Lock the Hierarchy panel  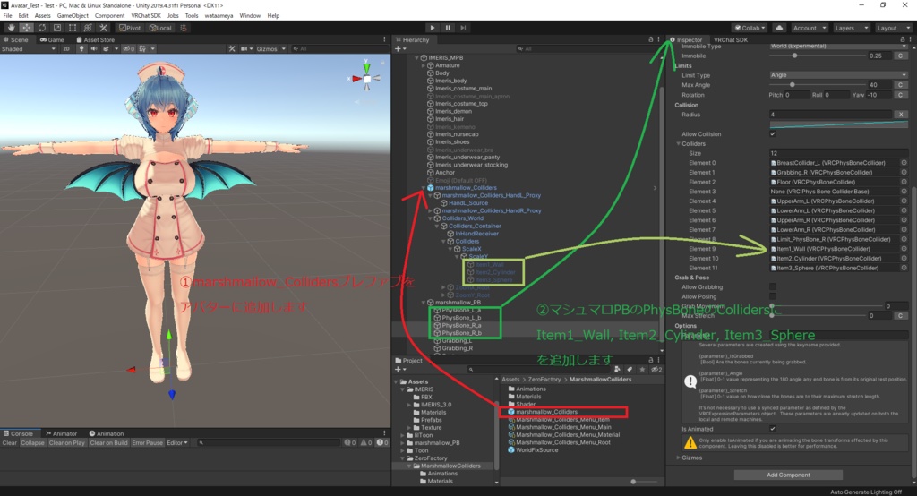(650, 39)
